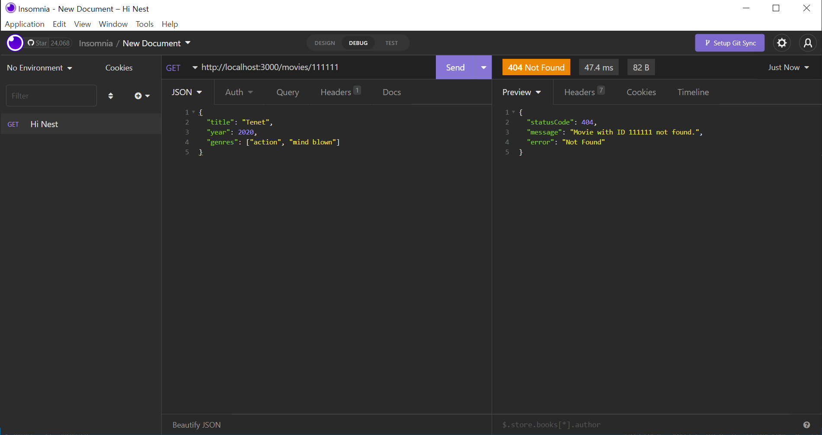Switch to the DEBUG activity

(x=358, y=43)
